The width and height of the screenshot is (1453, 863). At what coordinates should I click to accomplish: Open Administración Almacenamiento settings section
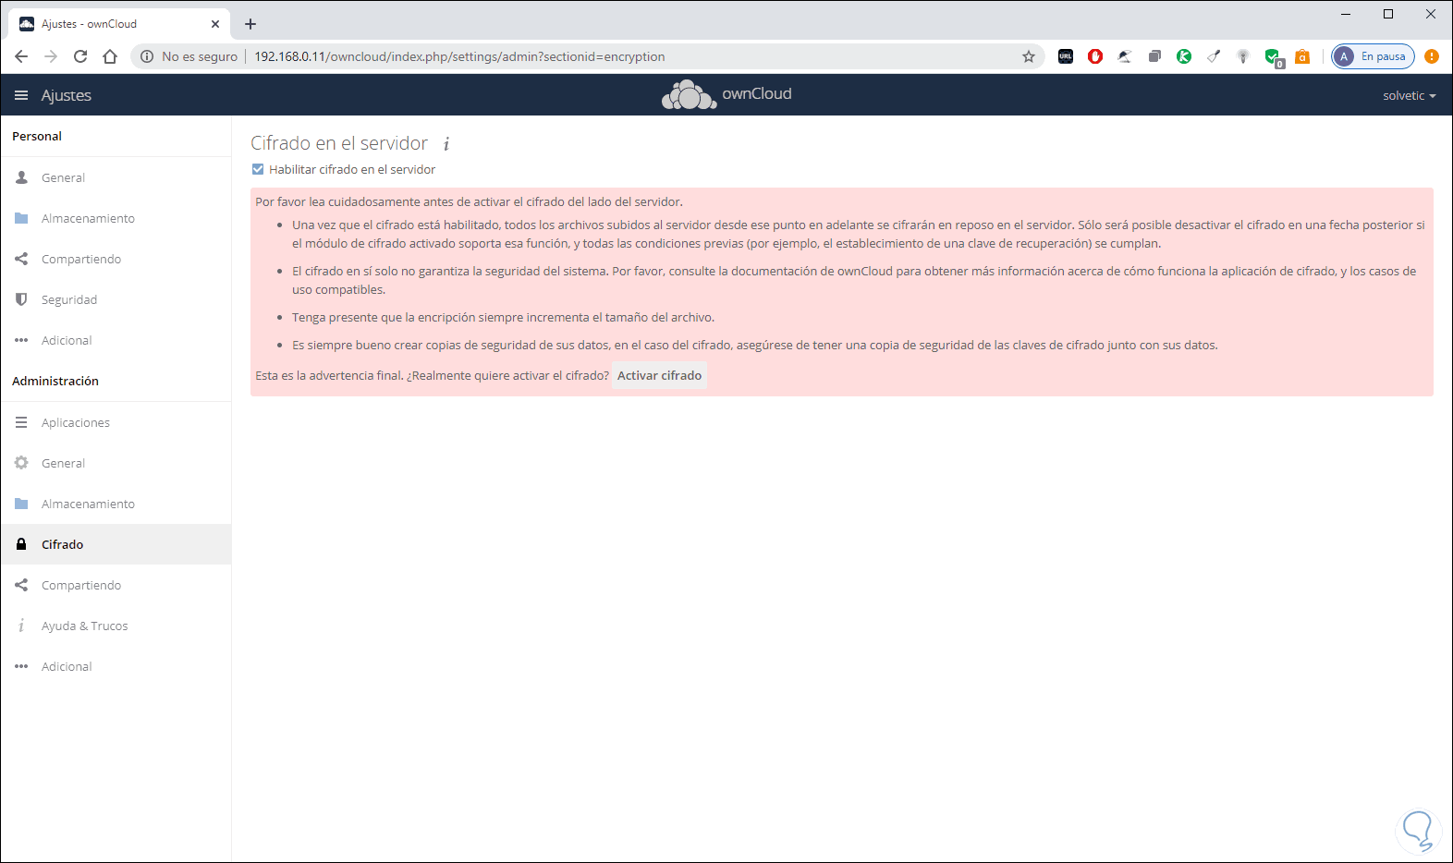pos(116,504)
